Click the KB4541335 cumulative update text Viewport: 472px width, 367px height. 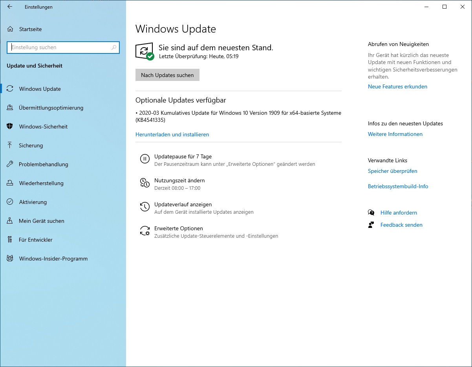click(x=238, y=116)
